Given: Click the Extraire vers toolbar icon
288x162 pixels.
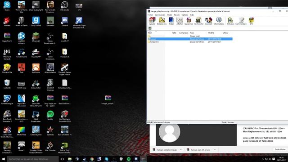Looking at the screenshot, I should 162,21.
